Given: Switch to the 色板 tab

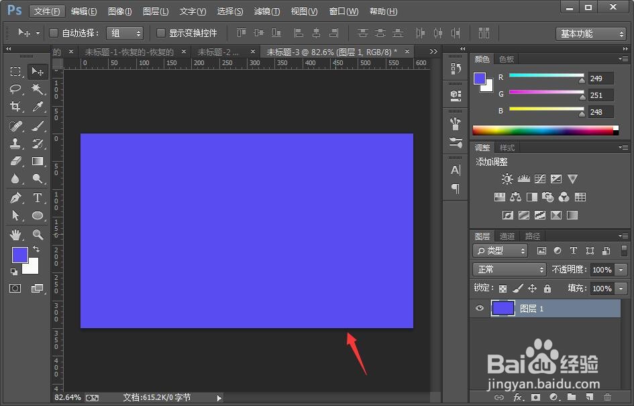Looking at the screenshot, I should 507,59.
